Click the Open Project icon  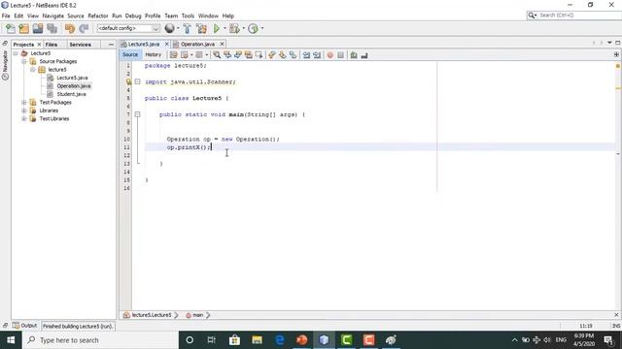point(38,28)
